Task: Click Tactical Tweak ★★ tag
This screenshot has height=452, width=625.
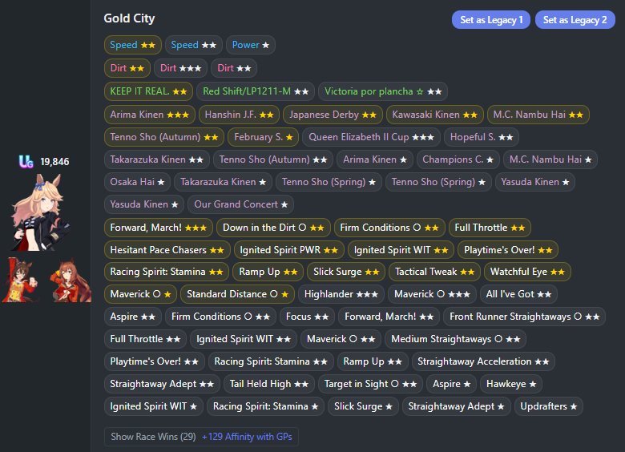Action: [434, 272]
